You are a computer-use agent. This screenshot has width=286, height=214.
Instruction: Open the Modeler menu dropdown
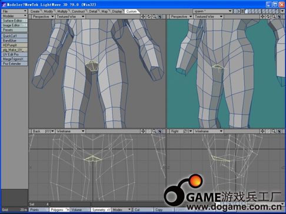[14, 16]
